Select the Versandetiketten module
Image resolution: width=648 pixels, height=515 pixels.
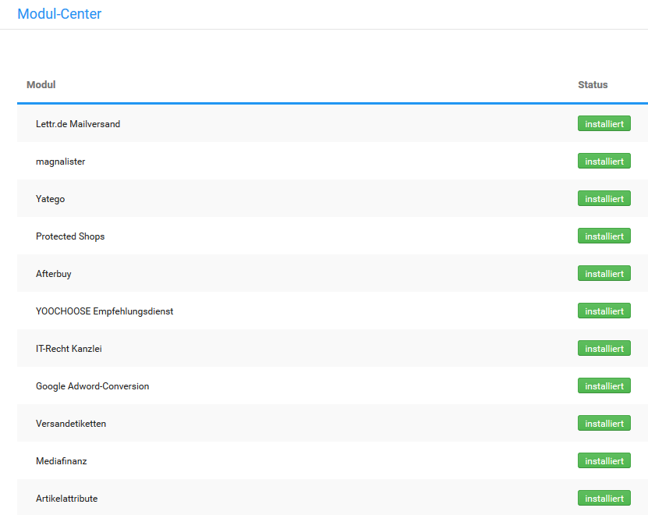click(71, 424)
